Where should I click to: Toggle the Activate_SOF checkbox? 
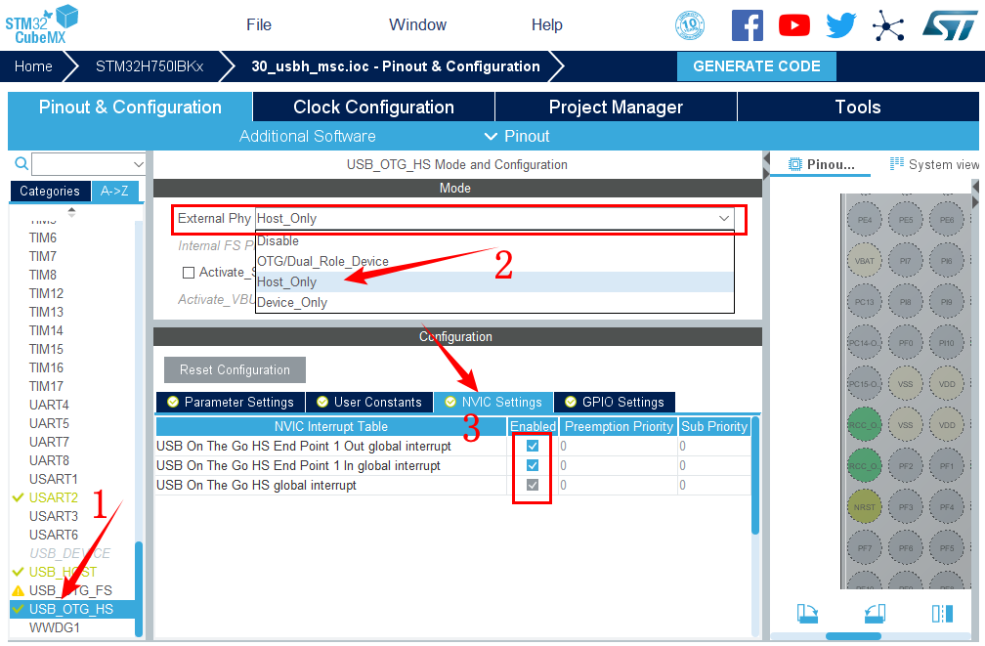(189, 272)
